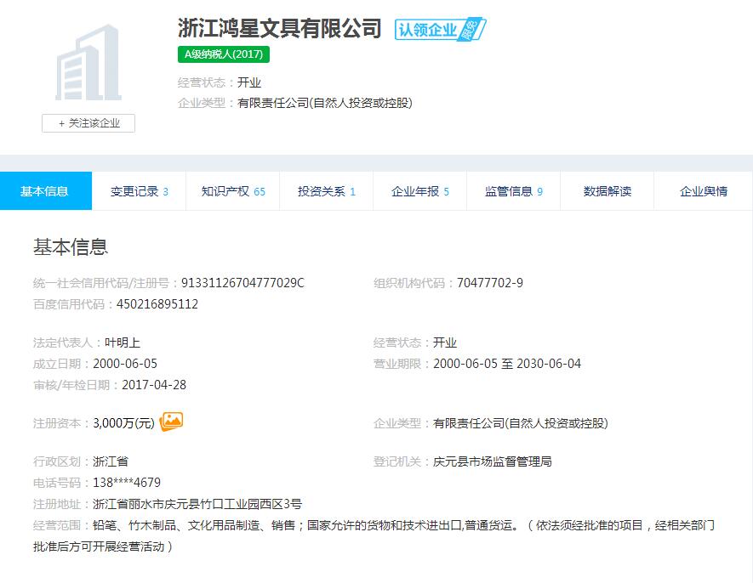Switch to the 数据解读 tab

607,191
